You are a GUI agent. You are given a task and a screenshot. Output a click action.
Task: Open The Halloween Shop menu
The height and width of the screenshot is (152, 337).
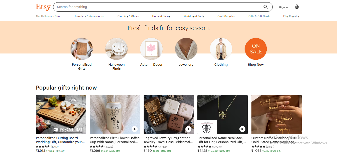[x=49, y=16]
